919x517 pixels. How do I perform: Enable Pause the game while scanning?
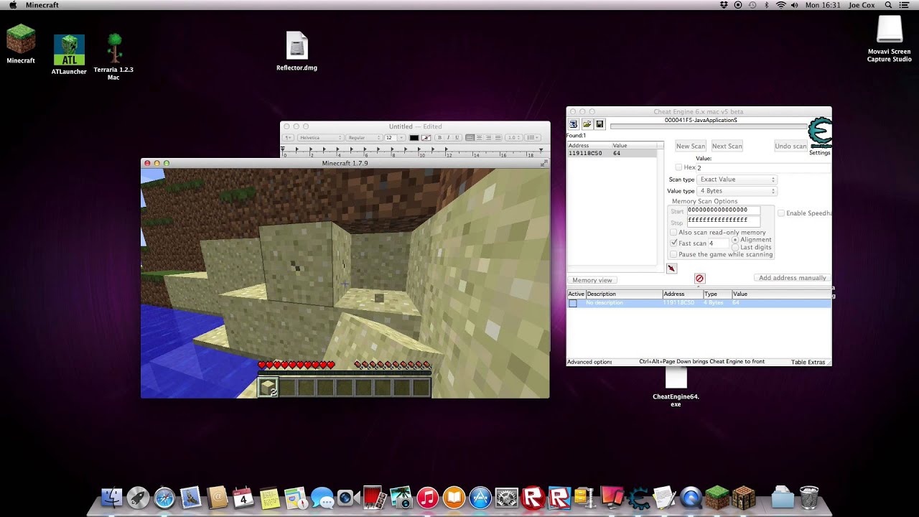click(673, 255)
